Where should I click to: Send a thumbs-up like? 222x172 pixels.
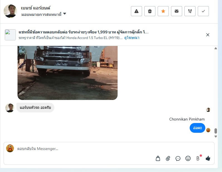click(x=208, y=158)
